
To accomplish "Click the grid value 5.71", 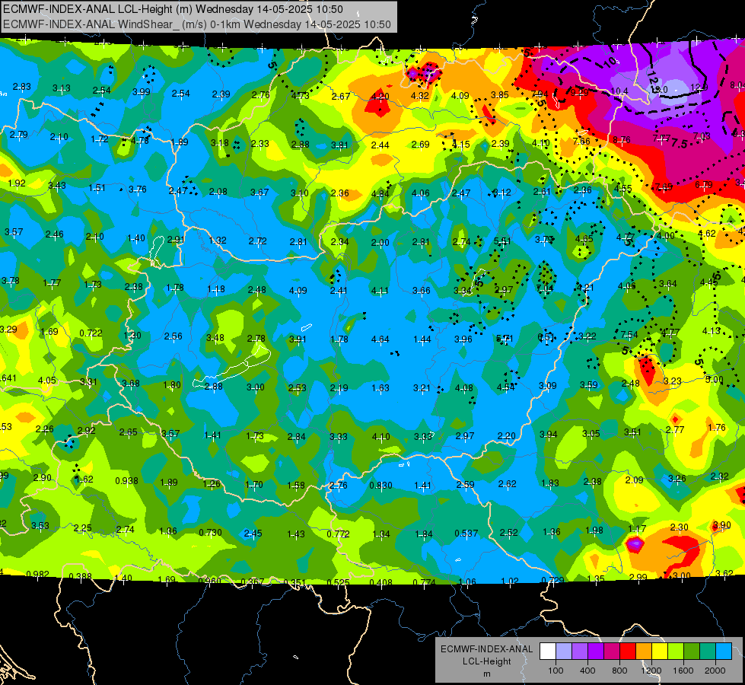I will 505,339.
